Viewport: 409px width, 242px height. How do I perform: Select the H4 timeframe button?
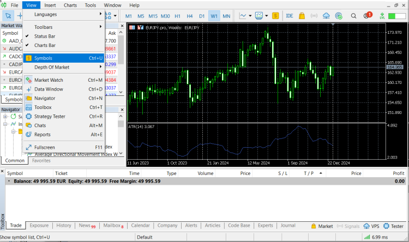click(x=189, y=16)
